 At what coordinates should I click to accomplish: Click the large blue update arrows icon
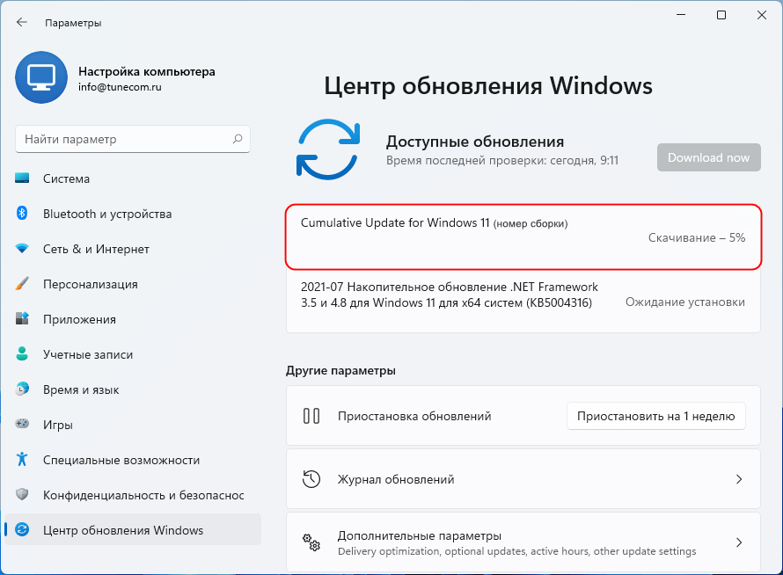click(328, 149)
